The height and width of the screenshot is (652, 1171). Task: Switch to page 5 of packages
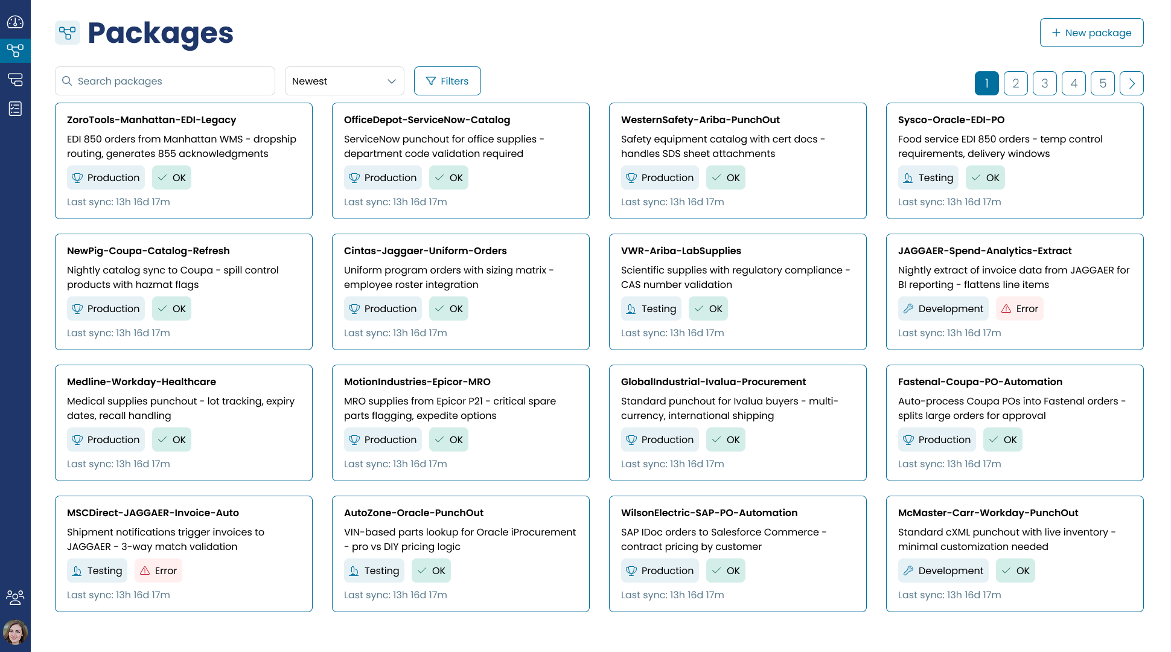1102,83
